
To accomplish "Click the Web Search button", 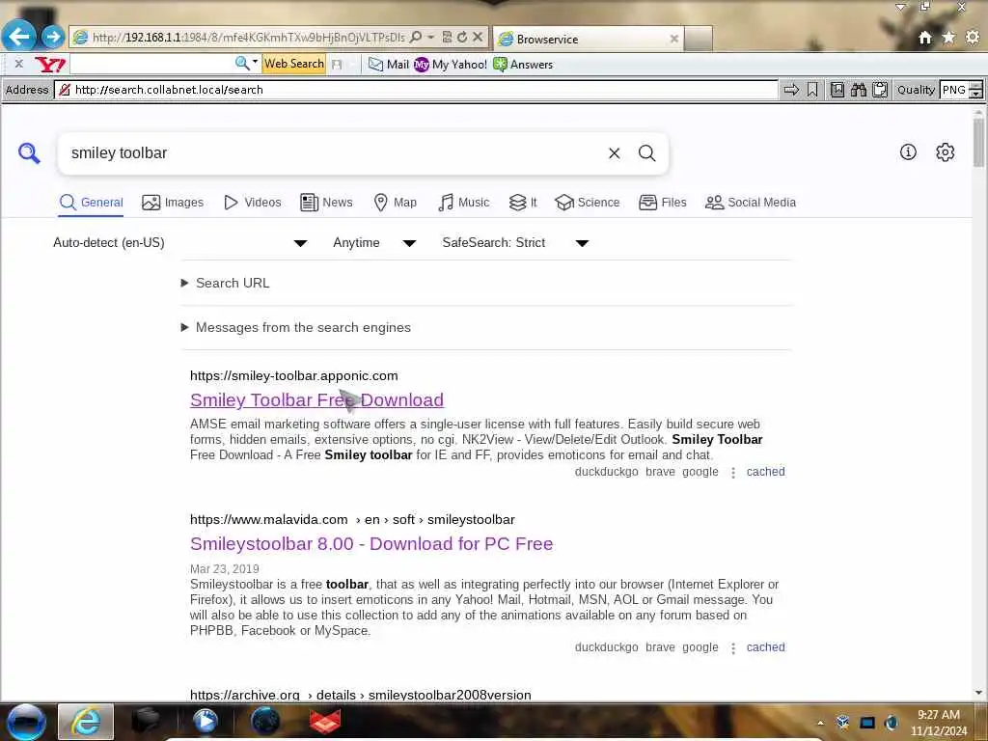I will (x=293, y=64).
